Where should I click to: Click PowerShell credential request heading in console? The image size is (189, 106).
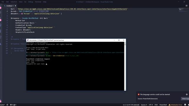coord(38,59)
